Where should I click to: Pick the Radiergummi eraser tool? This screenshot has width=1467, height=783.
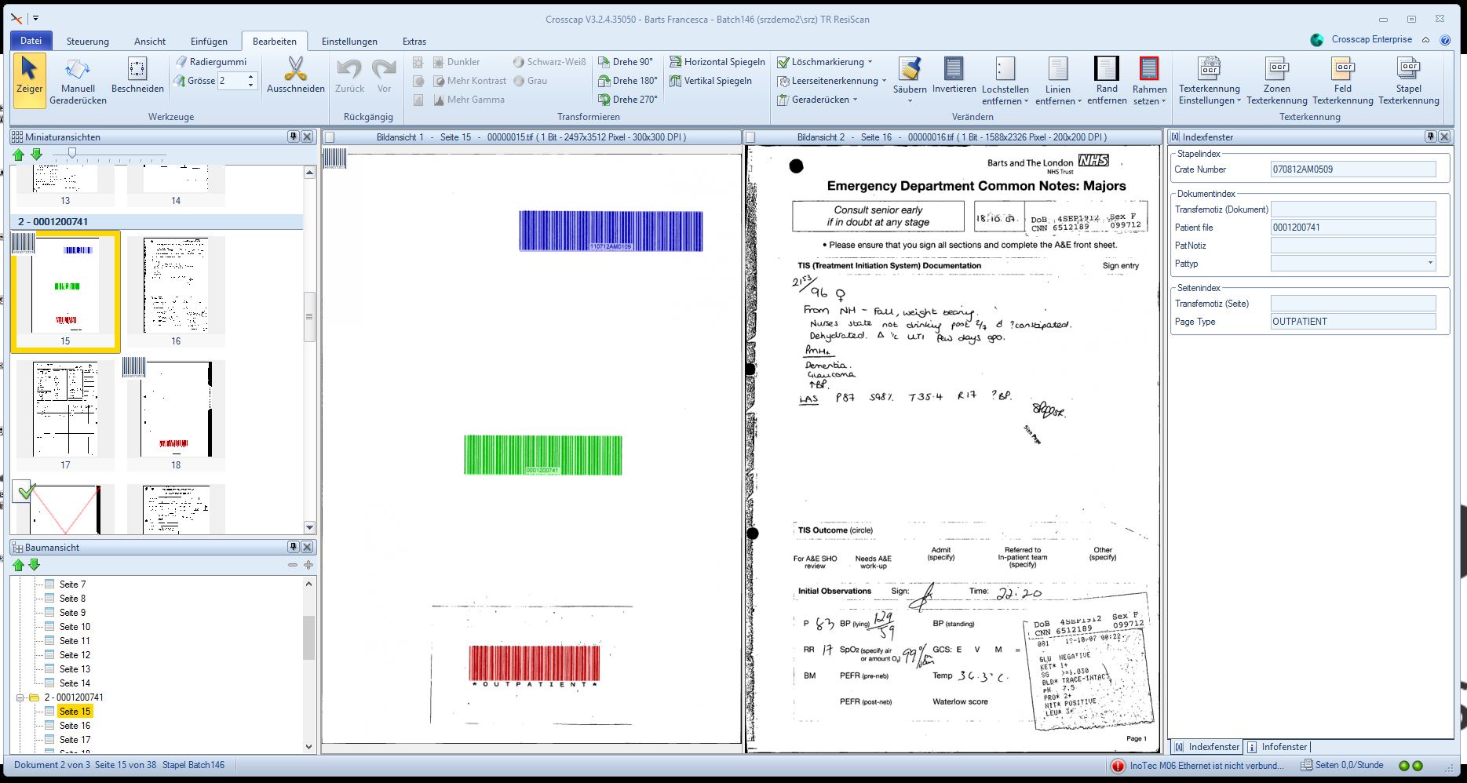click(210, 61)
